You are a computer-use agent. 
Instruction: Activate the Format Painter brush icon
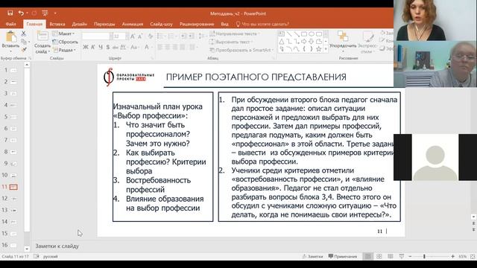pyautogui.click(x=24, y=49)
